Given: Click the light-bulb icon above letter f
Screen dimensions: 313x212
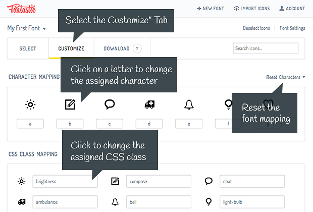Looking at the screenshot, I should coord(228,104).
